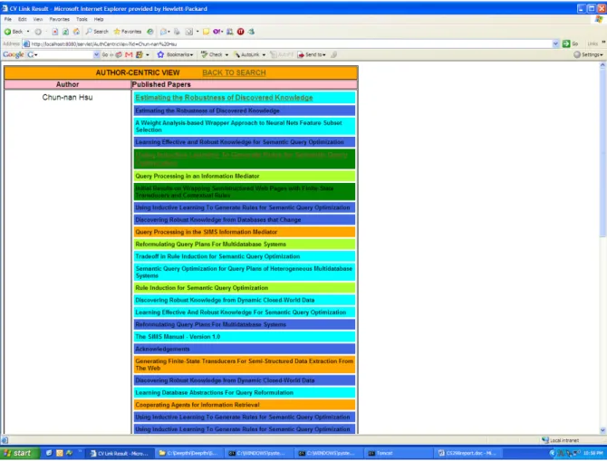Open Cooperating Agents for Information Retrieval
This screenshot has height=461, width=607.
pos(245,405)
